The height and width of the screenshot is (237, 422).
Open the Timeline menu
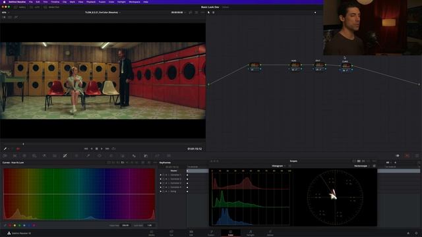coord(55,2)
